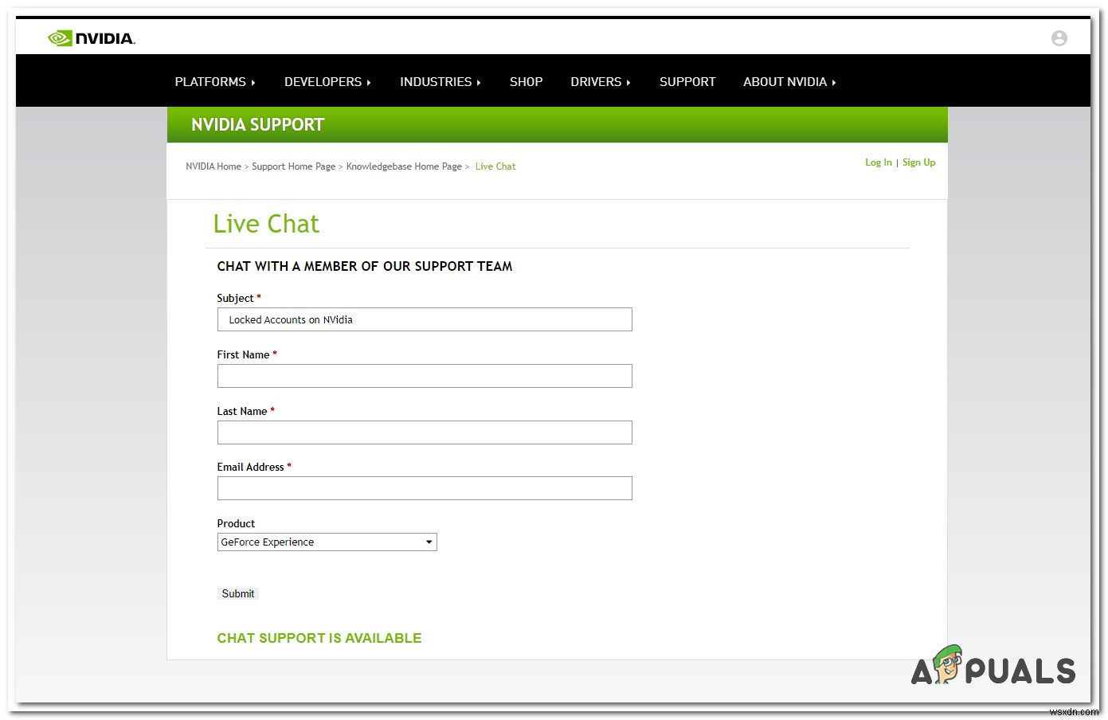Open the Knowledgebase Home Page breadcrumb

404,166
